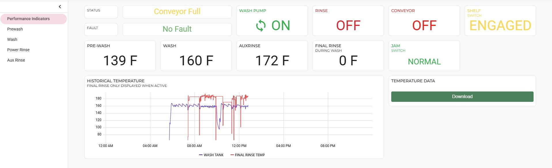Open the Power Rinse page
Image resolution: width=552 pixels, height=168 pixels.
(x=18, y=50)
